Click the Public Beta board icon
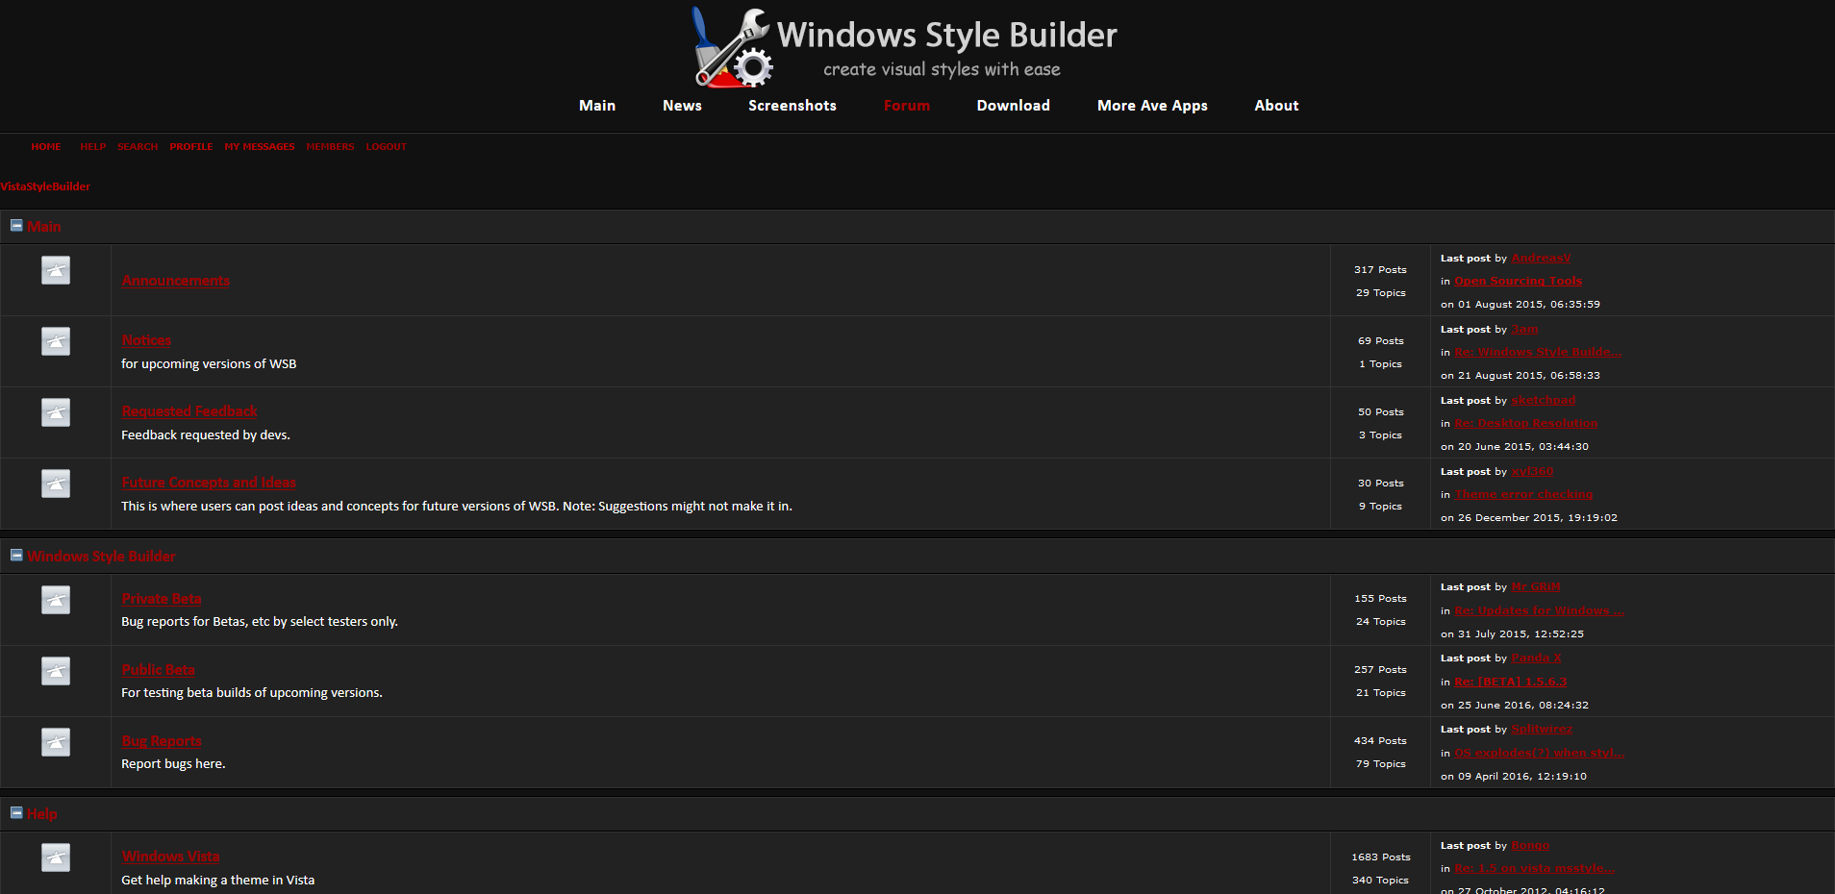 click(x=55, y=671)
